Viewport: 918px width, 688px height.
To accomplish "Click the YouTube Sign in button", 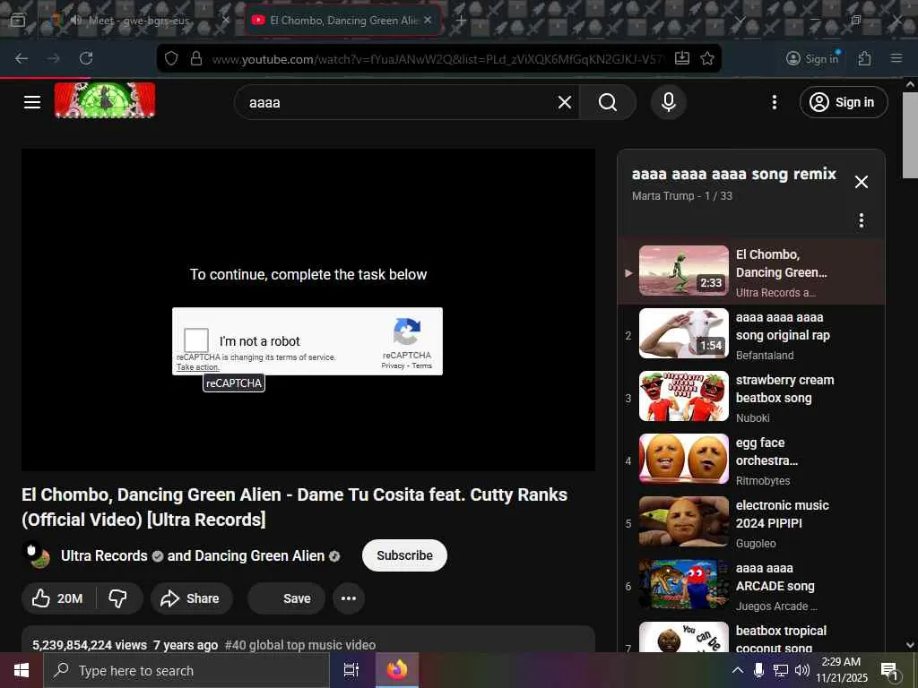I will click(843, 102).
